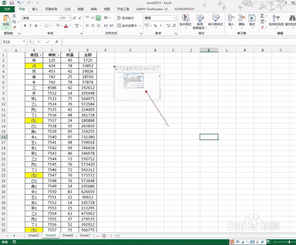Add a new worksheet with the plus button
Screen dimensions: 296x245
pyautogui.click(x=104, y=235)
